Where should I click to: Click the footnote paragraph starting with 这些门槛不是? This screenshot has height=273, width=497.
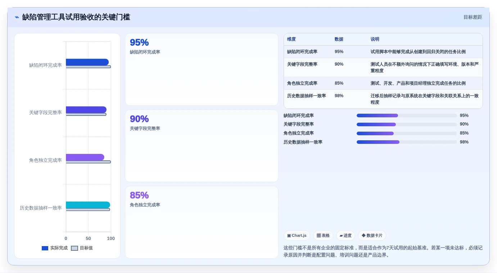pyautogui.click(x=383, y=251)
